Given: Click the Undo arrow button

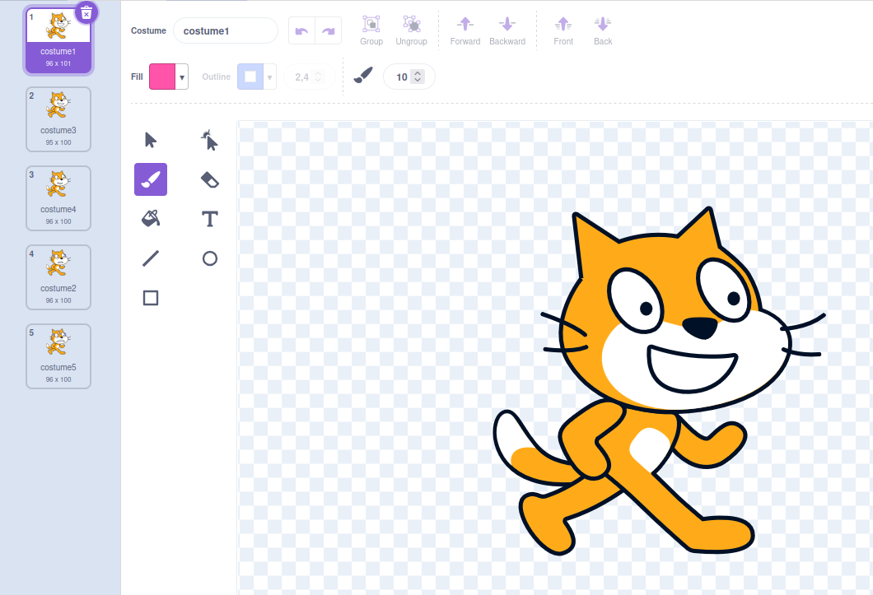Looking at the screenshot, I should (301, 30).
